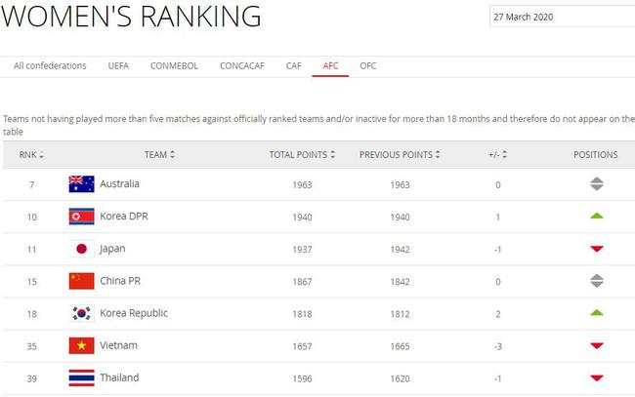Sort table by RNK column
The width and height of the screenshot is (635, 397).
click(x=31, y=155)
